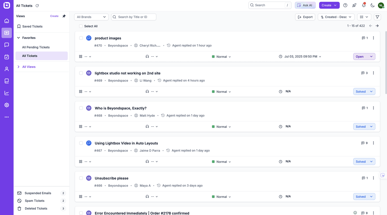Open more options for Unsubscribe please ticket
The image size is (387, 215).
pyautogui.click(x=373, y=178)
